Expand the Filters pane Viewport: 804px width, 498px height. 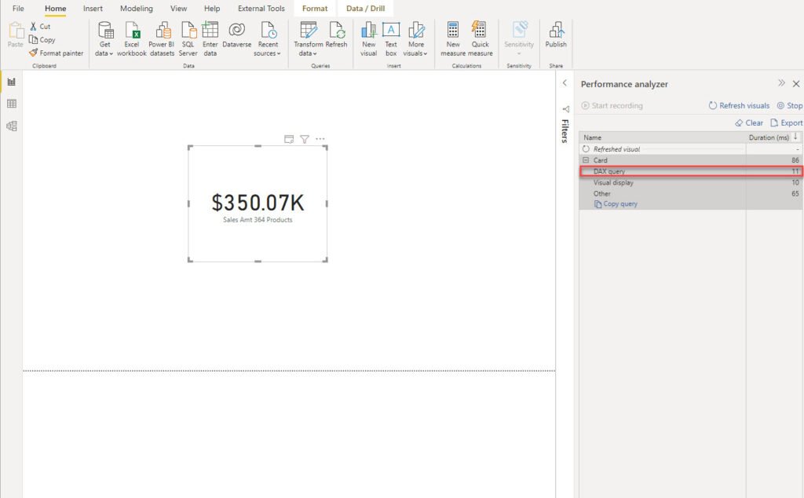(x=565, y=83)
